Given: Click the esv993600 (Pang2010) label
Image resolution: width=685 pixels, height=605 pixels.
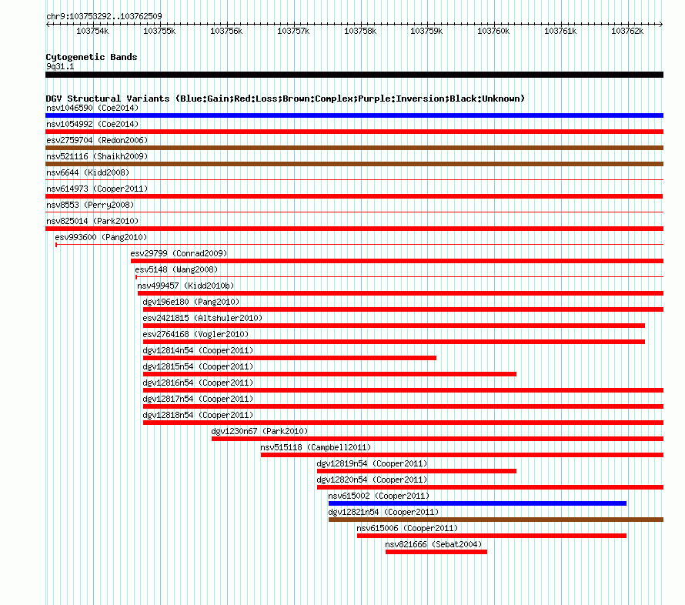Looking at the screenshot, I should point(101,237).
